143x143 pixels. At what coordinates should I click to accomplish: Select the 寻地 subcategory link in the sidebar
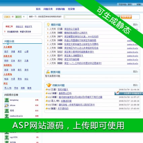coord(16,88)
